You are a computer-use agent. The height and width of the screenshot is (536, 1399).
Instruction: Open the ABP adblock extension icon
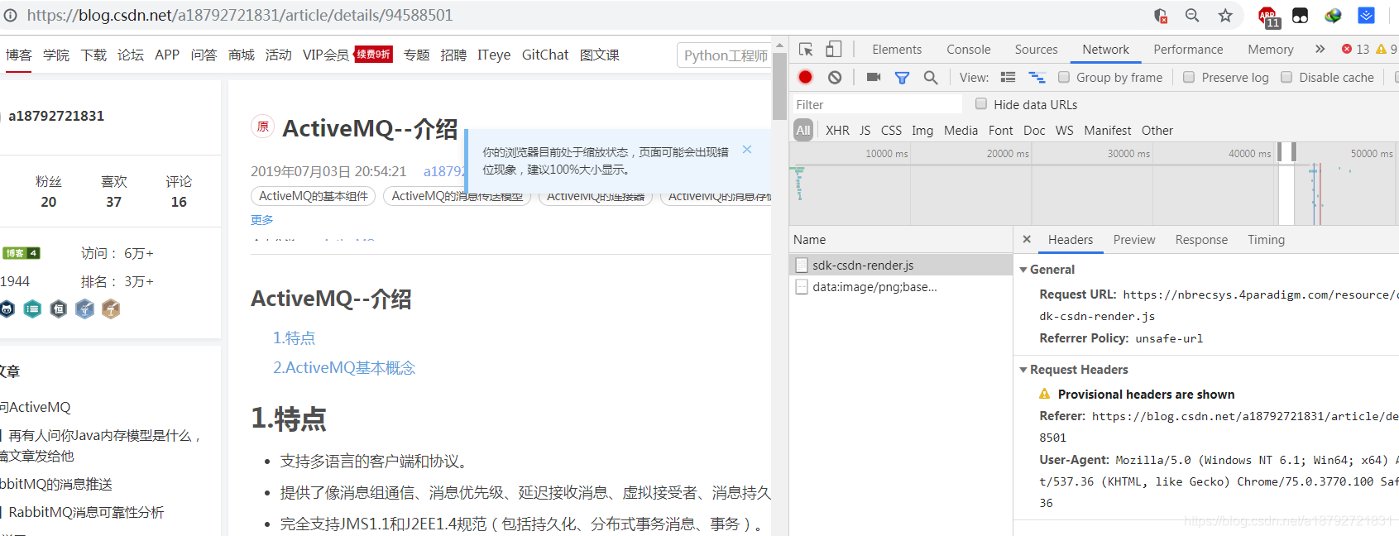[1268, 17]
